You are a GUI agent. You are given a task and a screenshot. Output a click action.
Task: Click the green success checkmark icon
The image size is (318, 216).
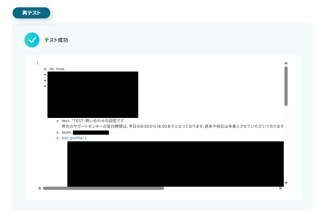(x=32, y=40)
